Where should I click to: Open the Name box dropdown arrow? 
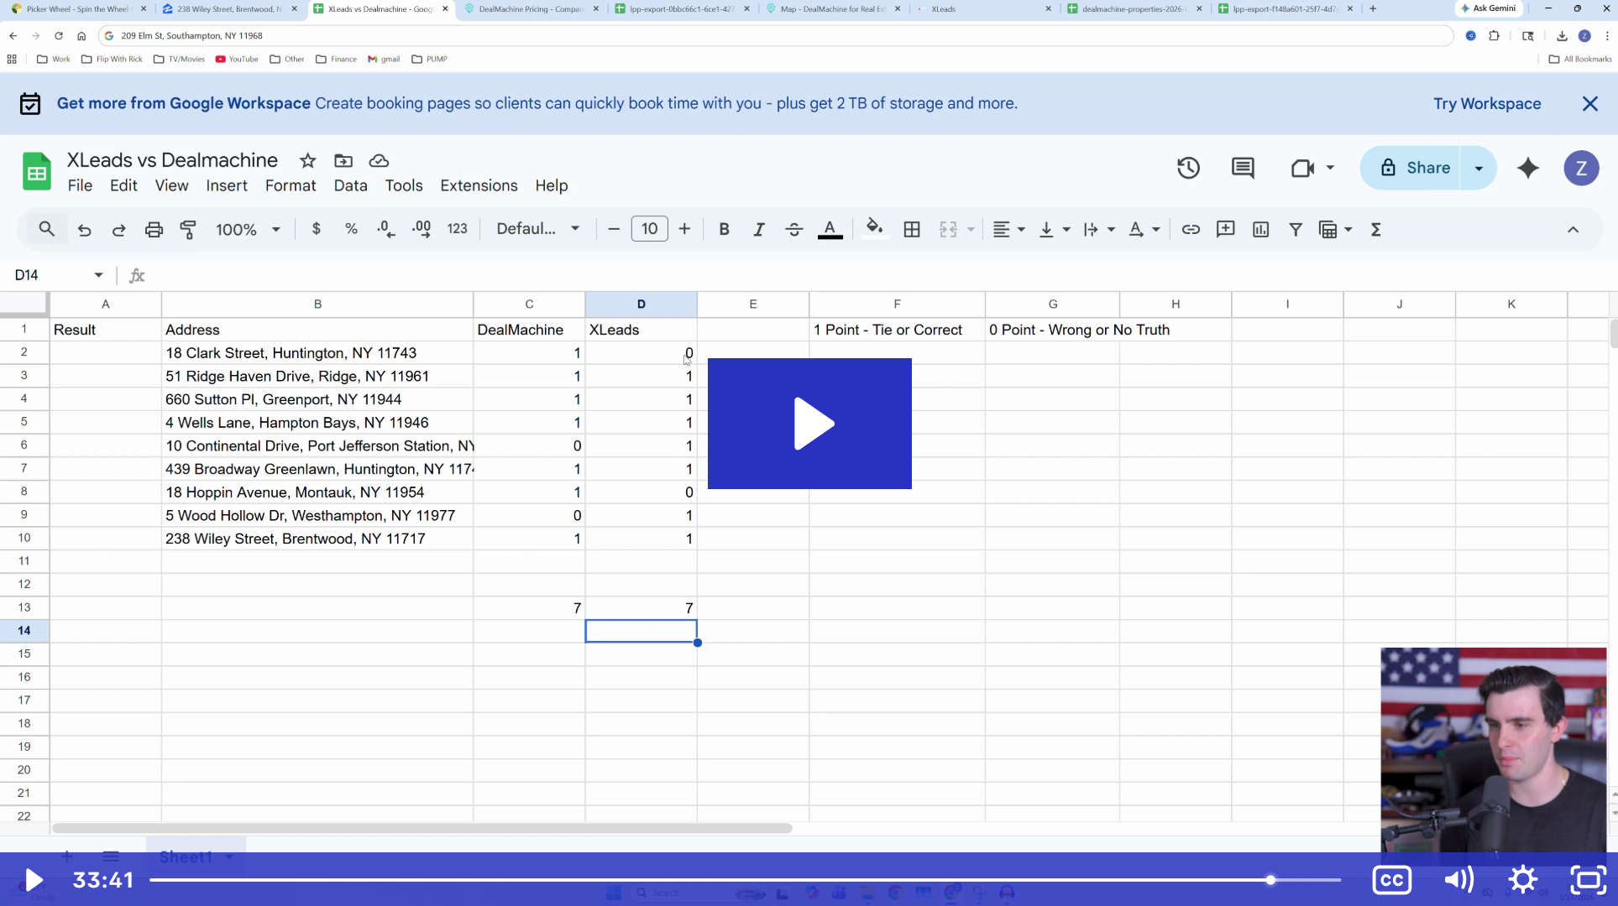98,275
